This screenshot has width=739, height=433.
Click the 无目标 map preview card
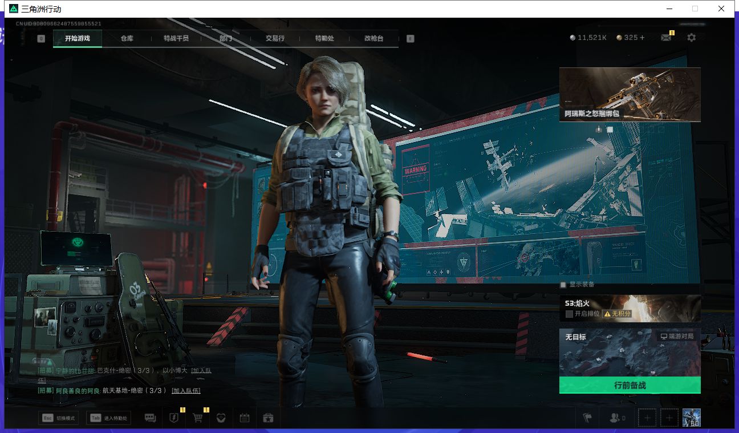[630, 353]
